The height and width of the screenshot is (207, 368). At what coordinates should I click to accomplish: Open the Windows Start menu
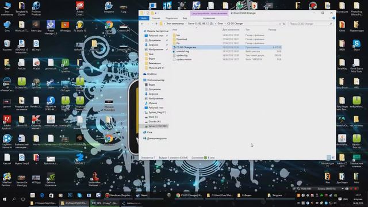5,200
